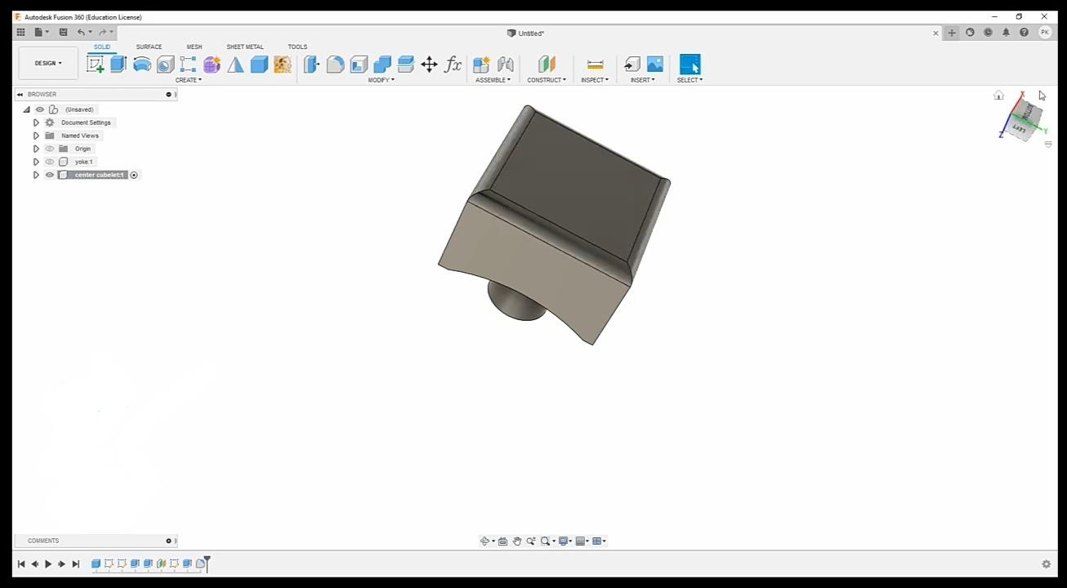Select the Revolve tool icon
This screenshot has height=588, width=1067.
tap(142, 65)
